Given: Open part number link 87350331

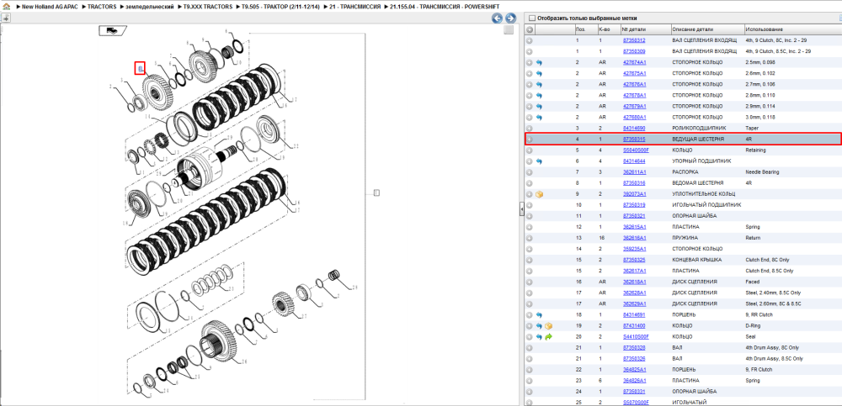Looking at the screenshot, I should tap(634, 392).
